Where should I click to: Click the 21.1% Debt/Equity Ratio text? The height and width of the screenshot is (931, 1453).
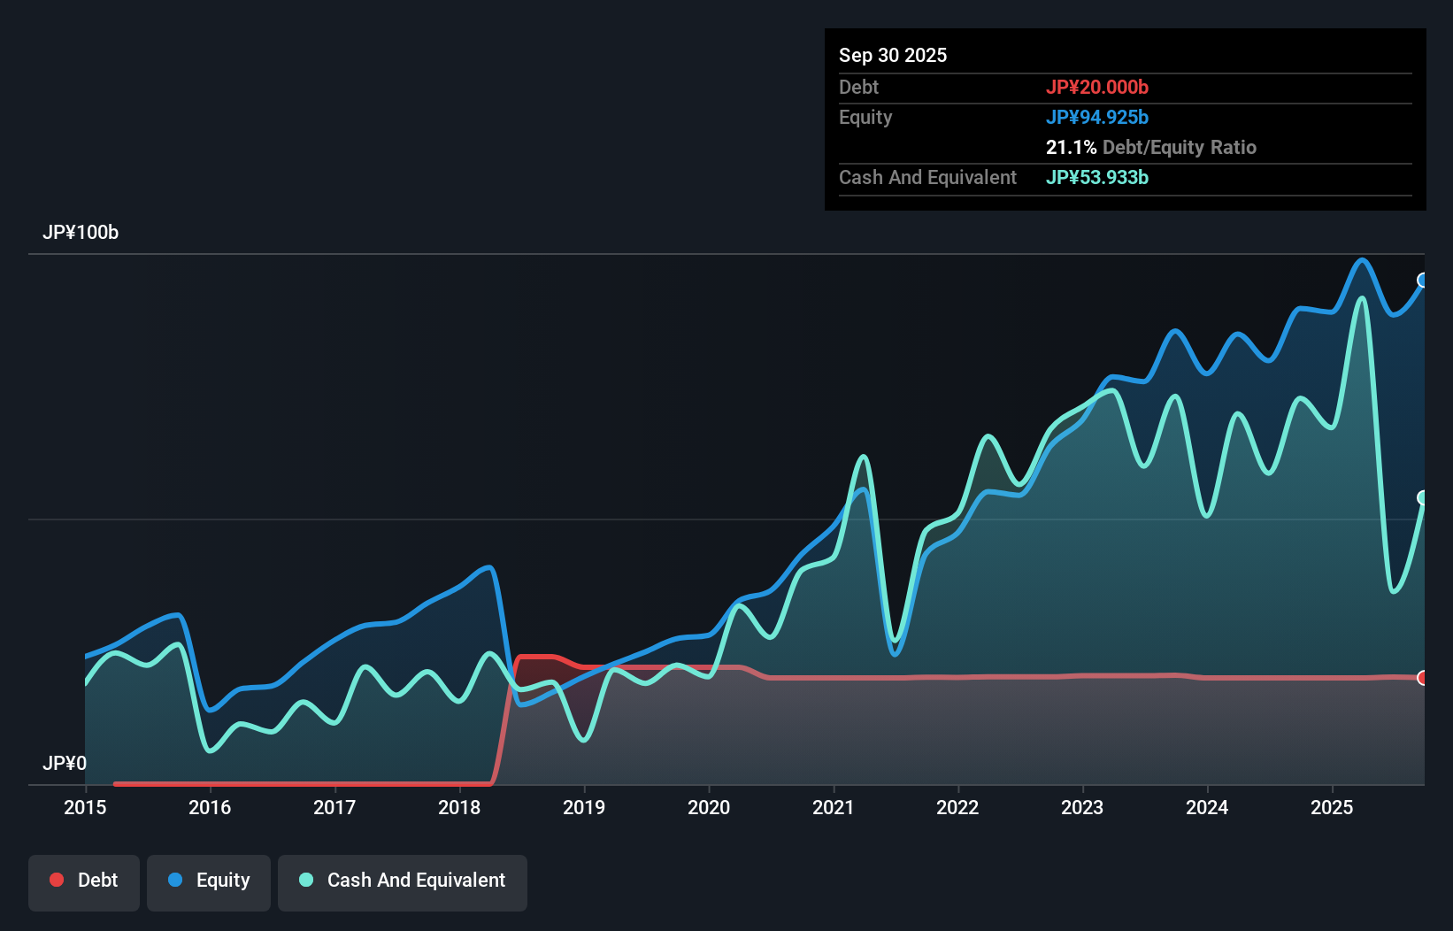pyautogui.click(x=1151, y=147)
